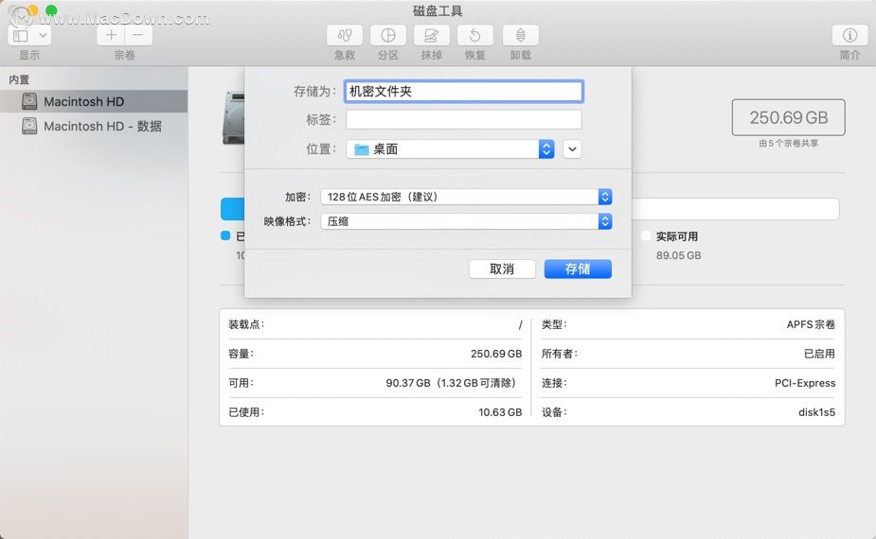Click the 已启用 owner value
The height and width of the screenshot is (539, 876).
pos(819,354)
